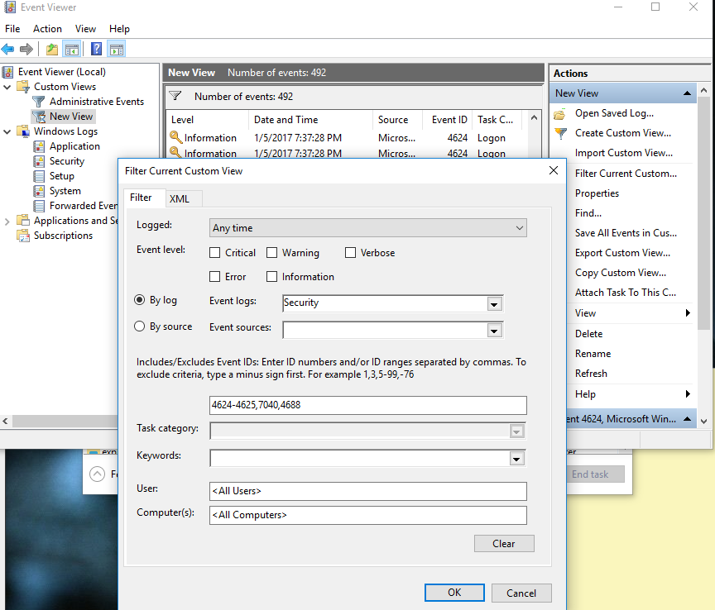Screen dimensions: 715x610
Task: Switch to the XML tab
Action: [x=179, y=199]
